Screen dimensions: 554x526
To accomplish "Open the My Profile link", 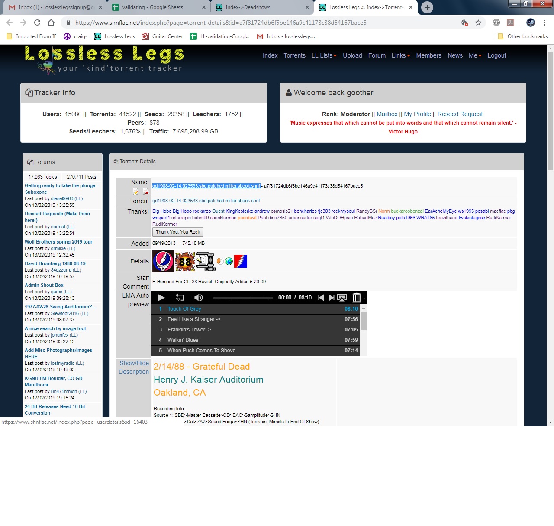I will (417, 114).
